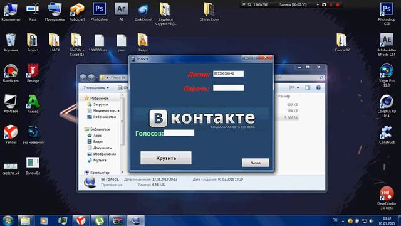Launch the Construct desktop shortcut
This screenshot has height=226, width=401.
[387, 135]
